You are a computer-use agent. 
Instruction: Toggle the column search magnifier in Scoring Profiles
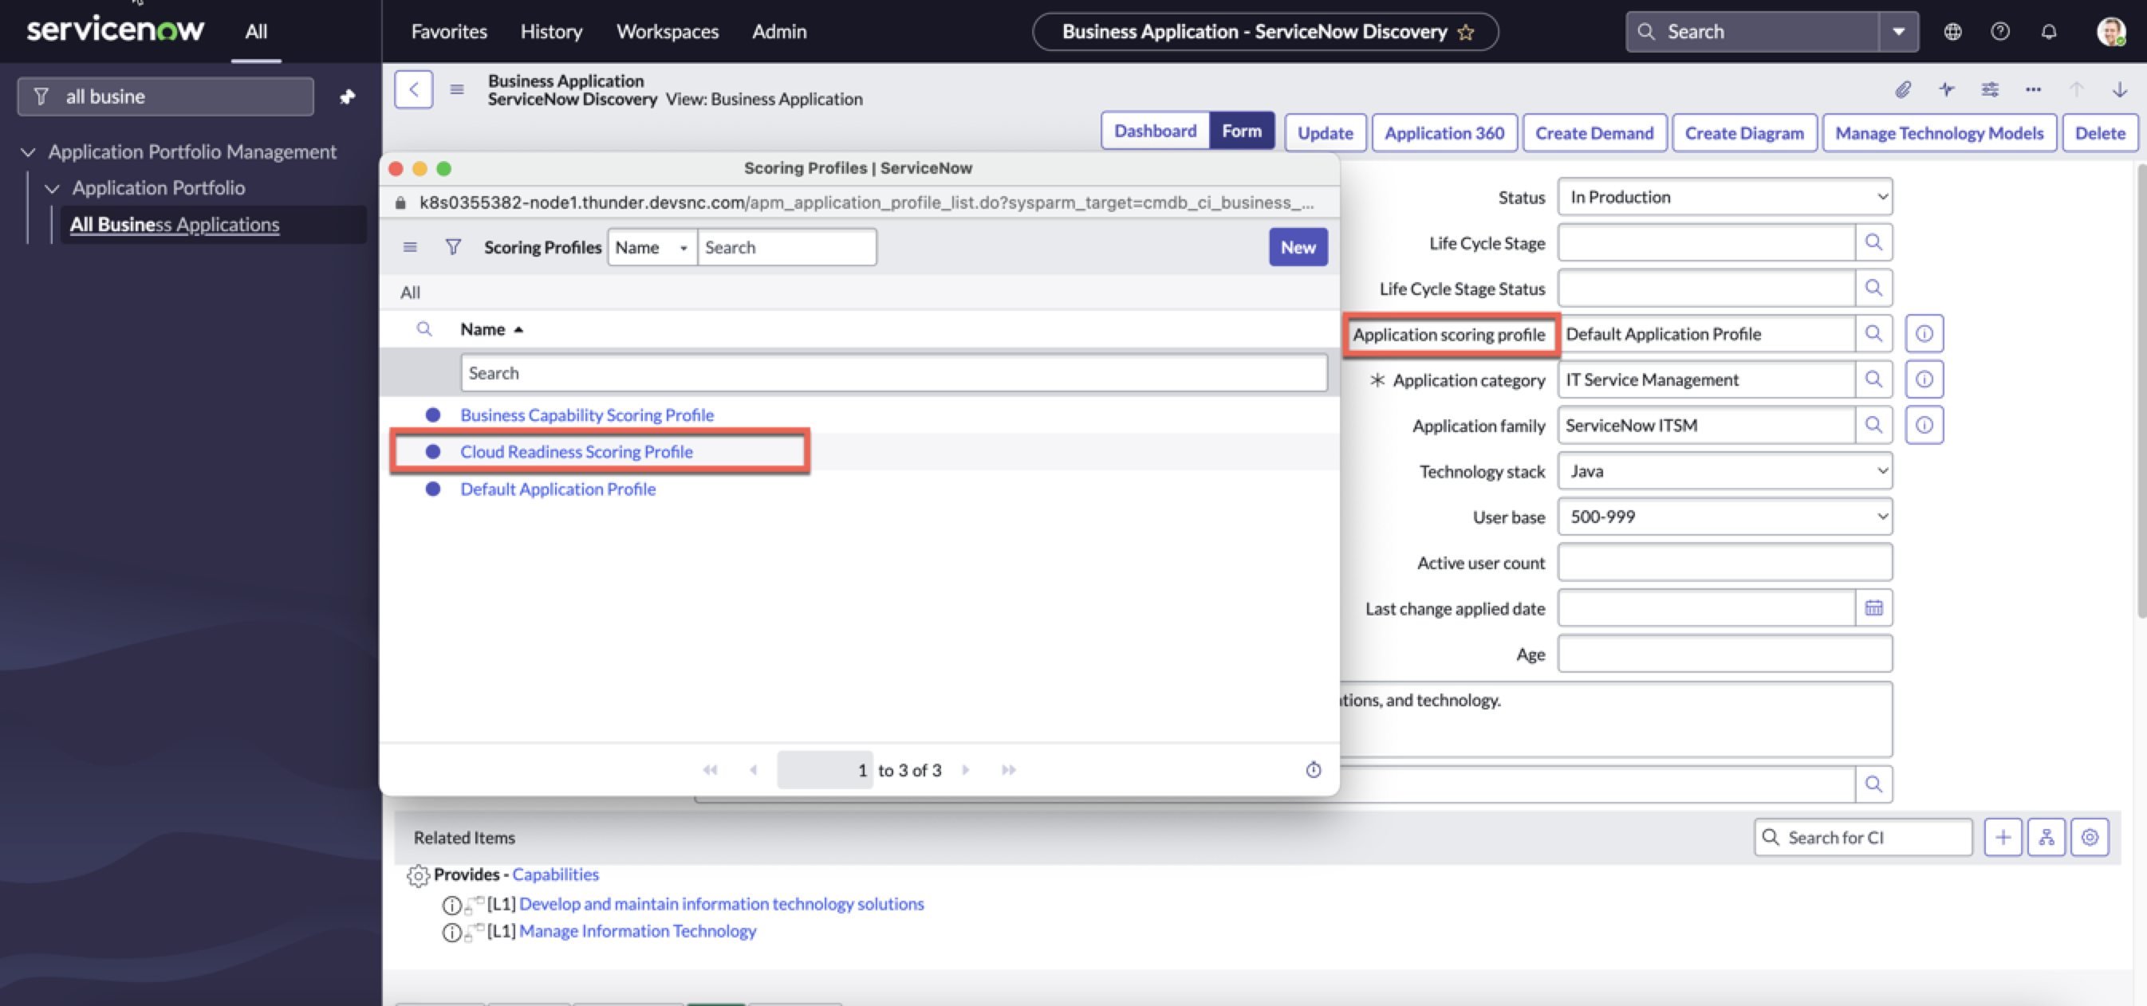423,329
